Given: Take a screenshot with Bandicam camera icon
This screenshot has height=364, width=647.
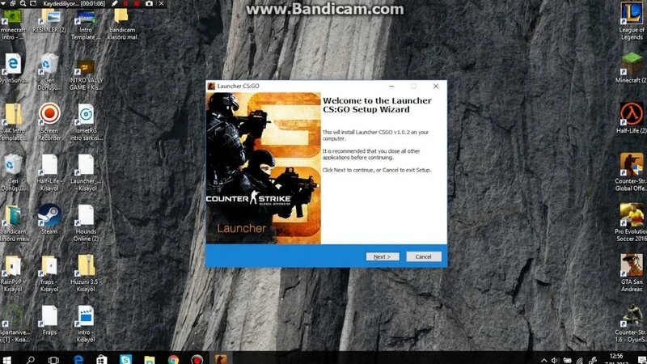Looking at the screenshot, I should [149, 3].
